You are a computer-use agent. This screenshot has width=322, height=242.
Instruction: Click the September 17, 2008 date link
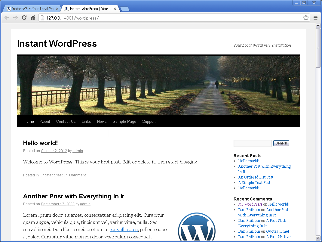click(58, 204)
